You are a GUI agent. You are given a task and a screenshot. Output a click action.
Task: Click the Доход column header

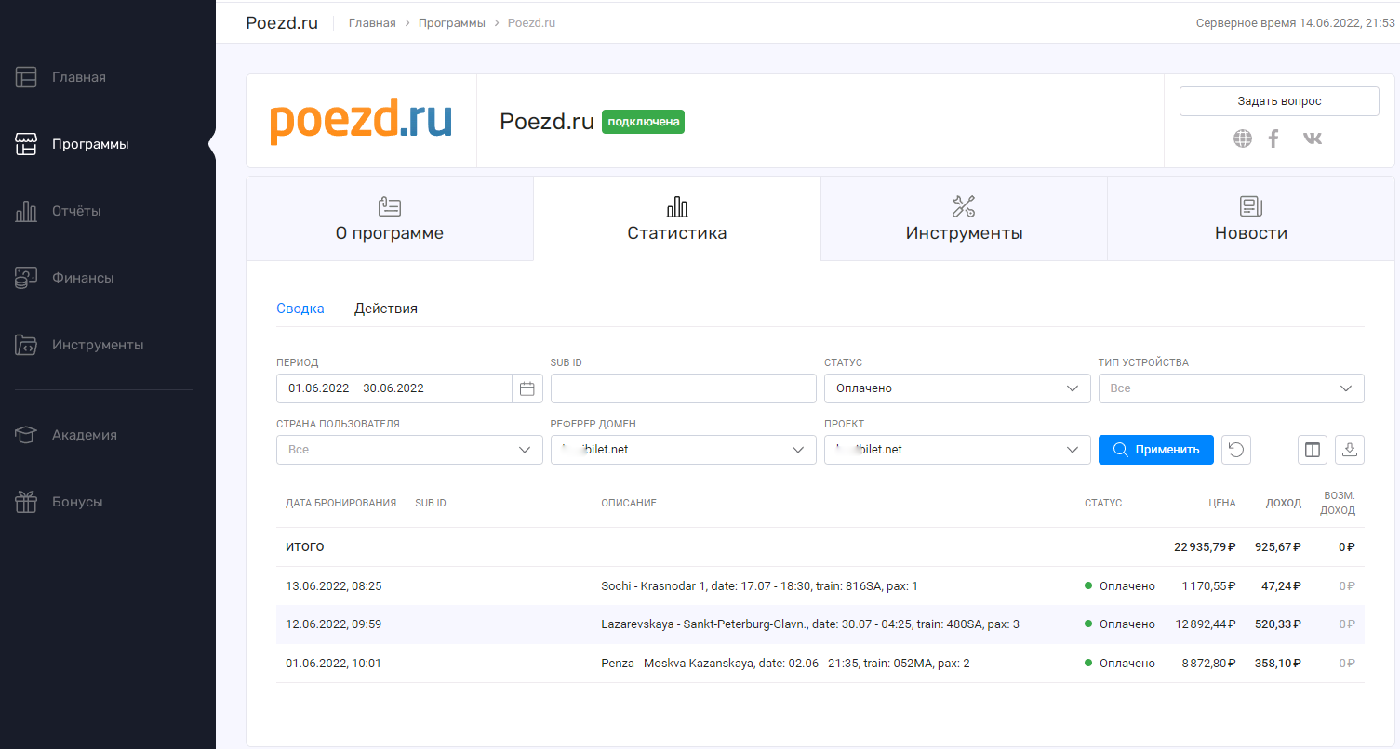(1284, 503)
